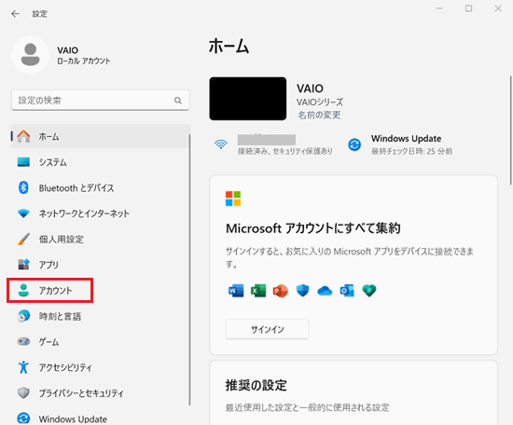Click the System monitor icon
This screenshot has width=513, height=425.
[x=23, y=162]
